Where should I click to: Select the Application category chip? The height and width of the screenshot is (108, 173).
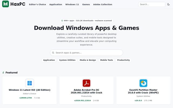[x=49, y=60]
